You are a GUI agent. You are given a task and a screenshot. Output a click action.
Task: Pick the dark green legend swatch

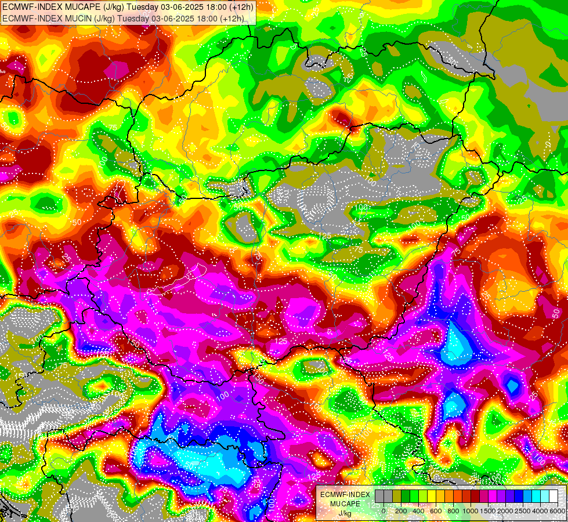[406, 496]
